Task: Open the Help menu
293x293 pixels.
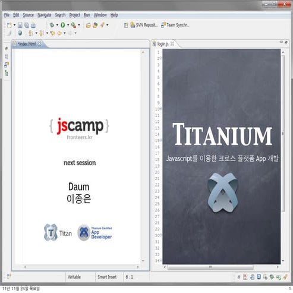Action: 114,15
